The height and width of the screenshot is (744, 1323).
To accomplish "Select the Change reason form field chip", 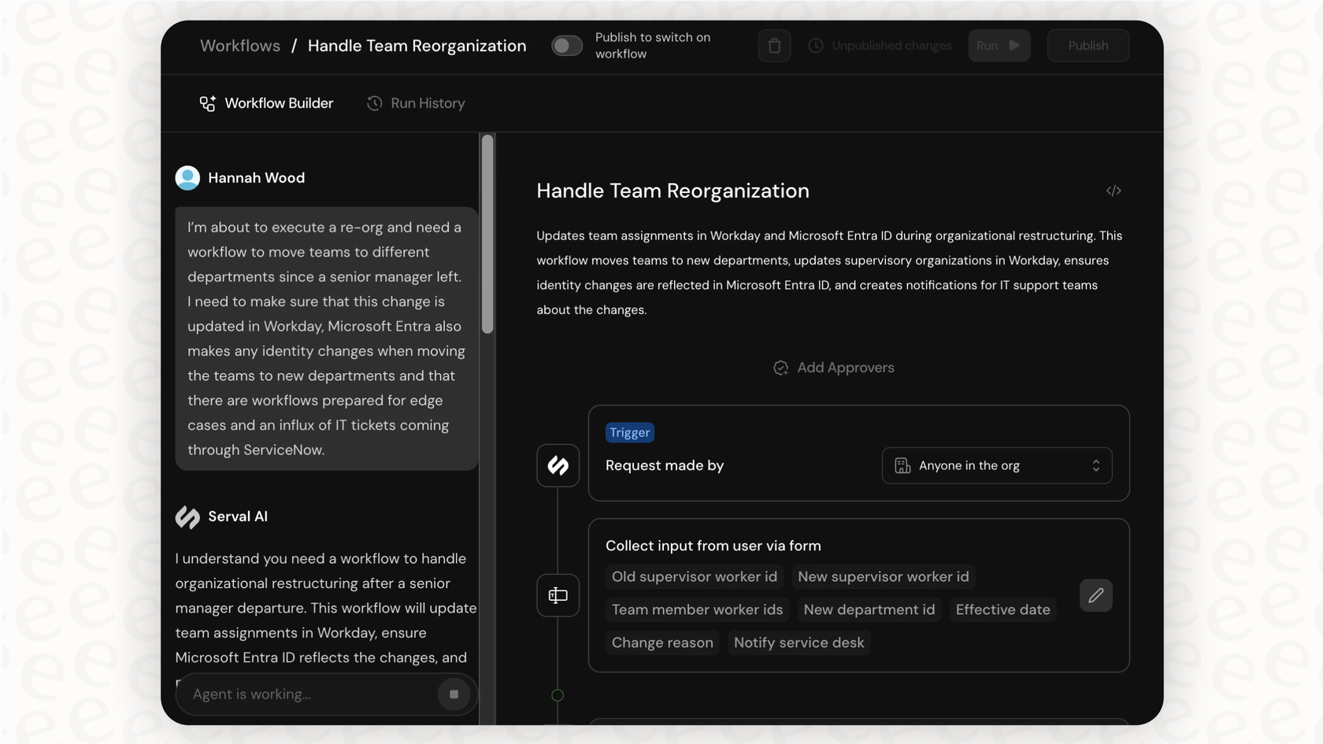I will pyautogui.click(x=661, y=642).
